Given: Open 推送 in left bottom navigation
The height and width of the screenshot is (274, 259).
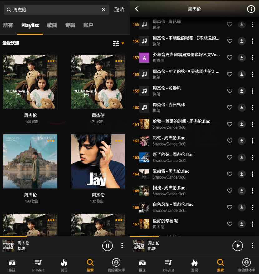Looking at the screenshot, I should (x=12, y=265).
